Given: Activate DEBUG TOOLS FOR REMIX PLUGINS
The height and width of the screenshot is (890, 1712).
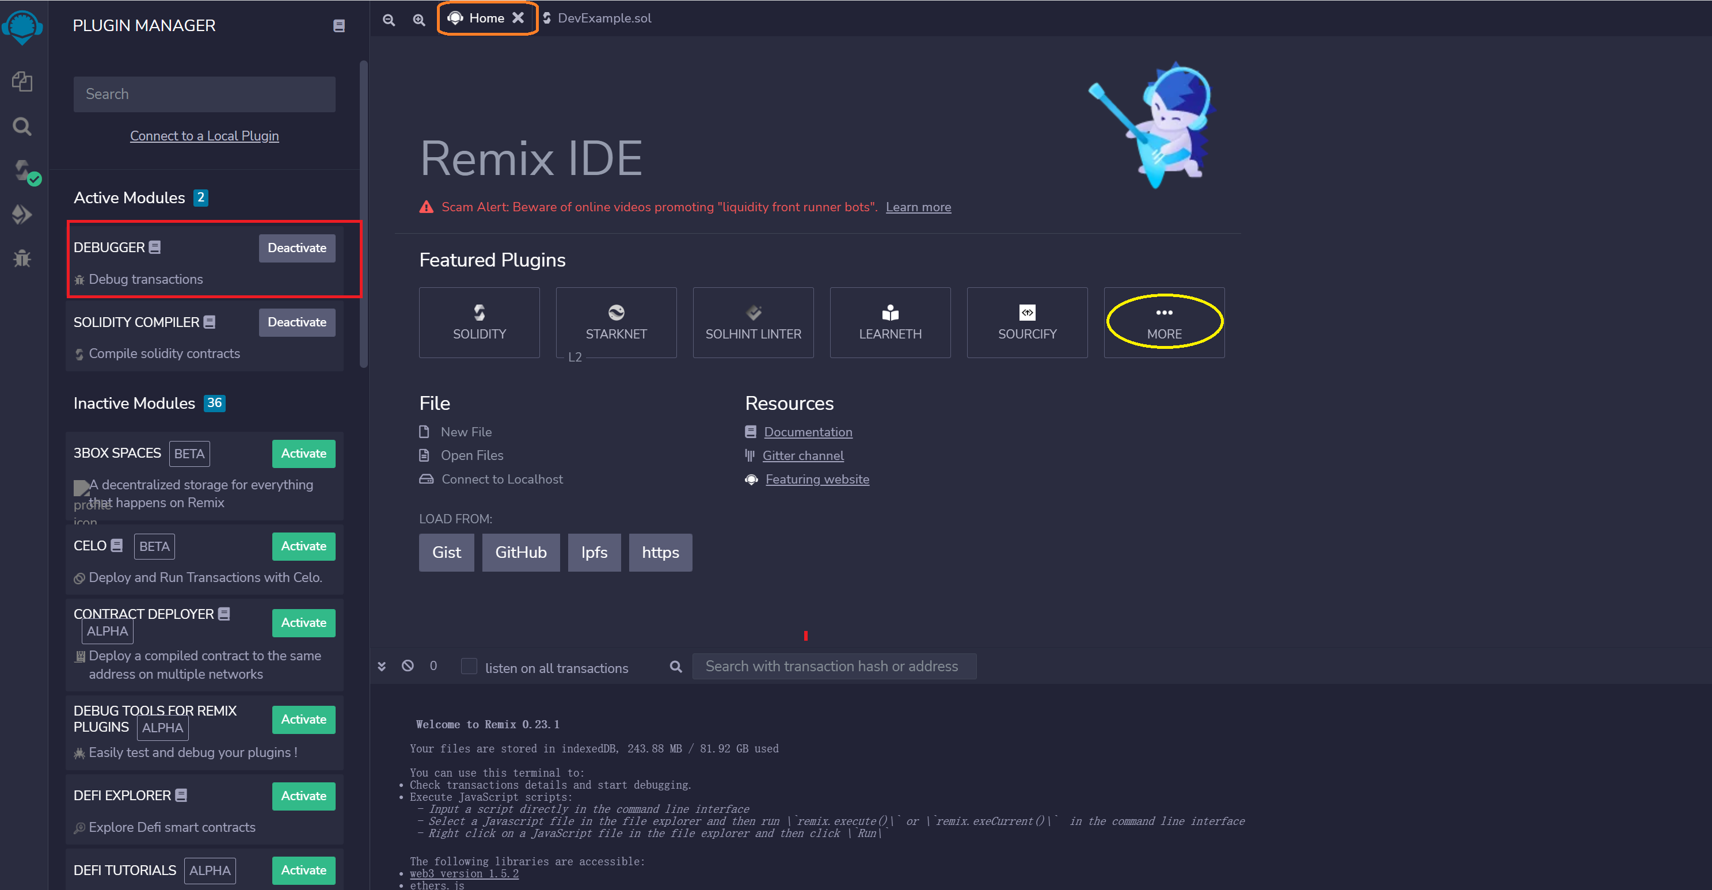Looking at the screenshot, I should coord(304,719).
